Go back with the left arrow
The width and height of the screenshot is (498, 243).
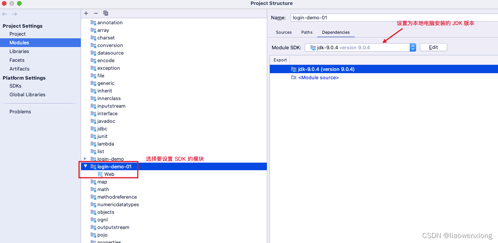[x=5, y=14]
